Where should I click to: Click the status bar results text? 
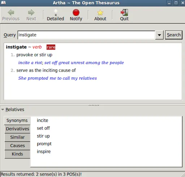click(x=41, y=174)
